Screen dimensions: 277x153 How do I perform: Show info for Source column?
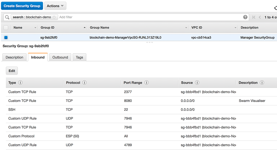197,82
